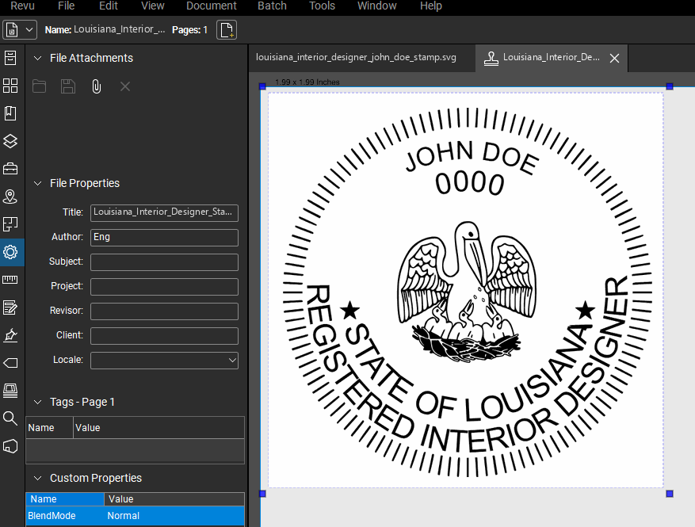Viewport: 695px width, 527px height.
Task: Open the Document menu
Action: coord(212,6)
